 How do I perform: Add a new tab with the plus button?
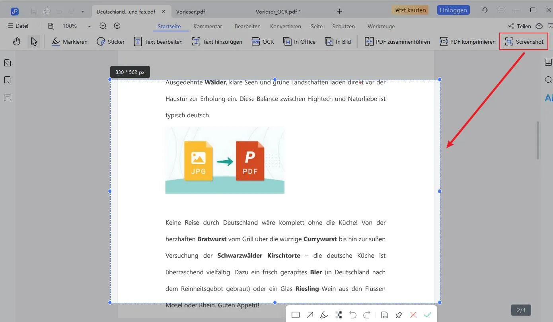pyautogui.click(x=339, y=11)
